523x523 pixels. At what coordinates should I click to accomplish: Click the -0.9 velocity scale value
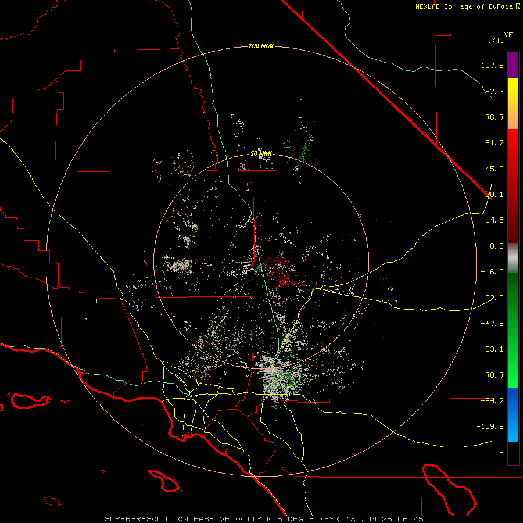495,246
